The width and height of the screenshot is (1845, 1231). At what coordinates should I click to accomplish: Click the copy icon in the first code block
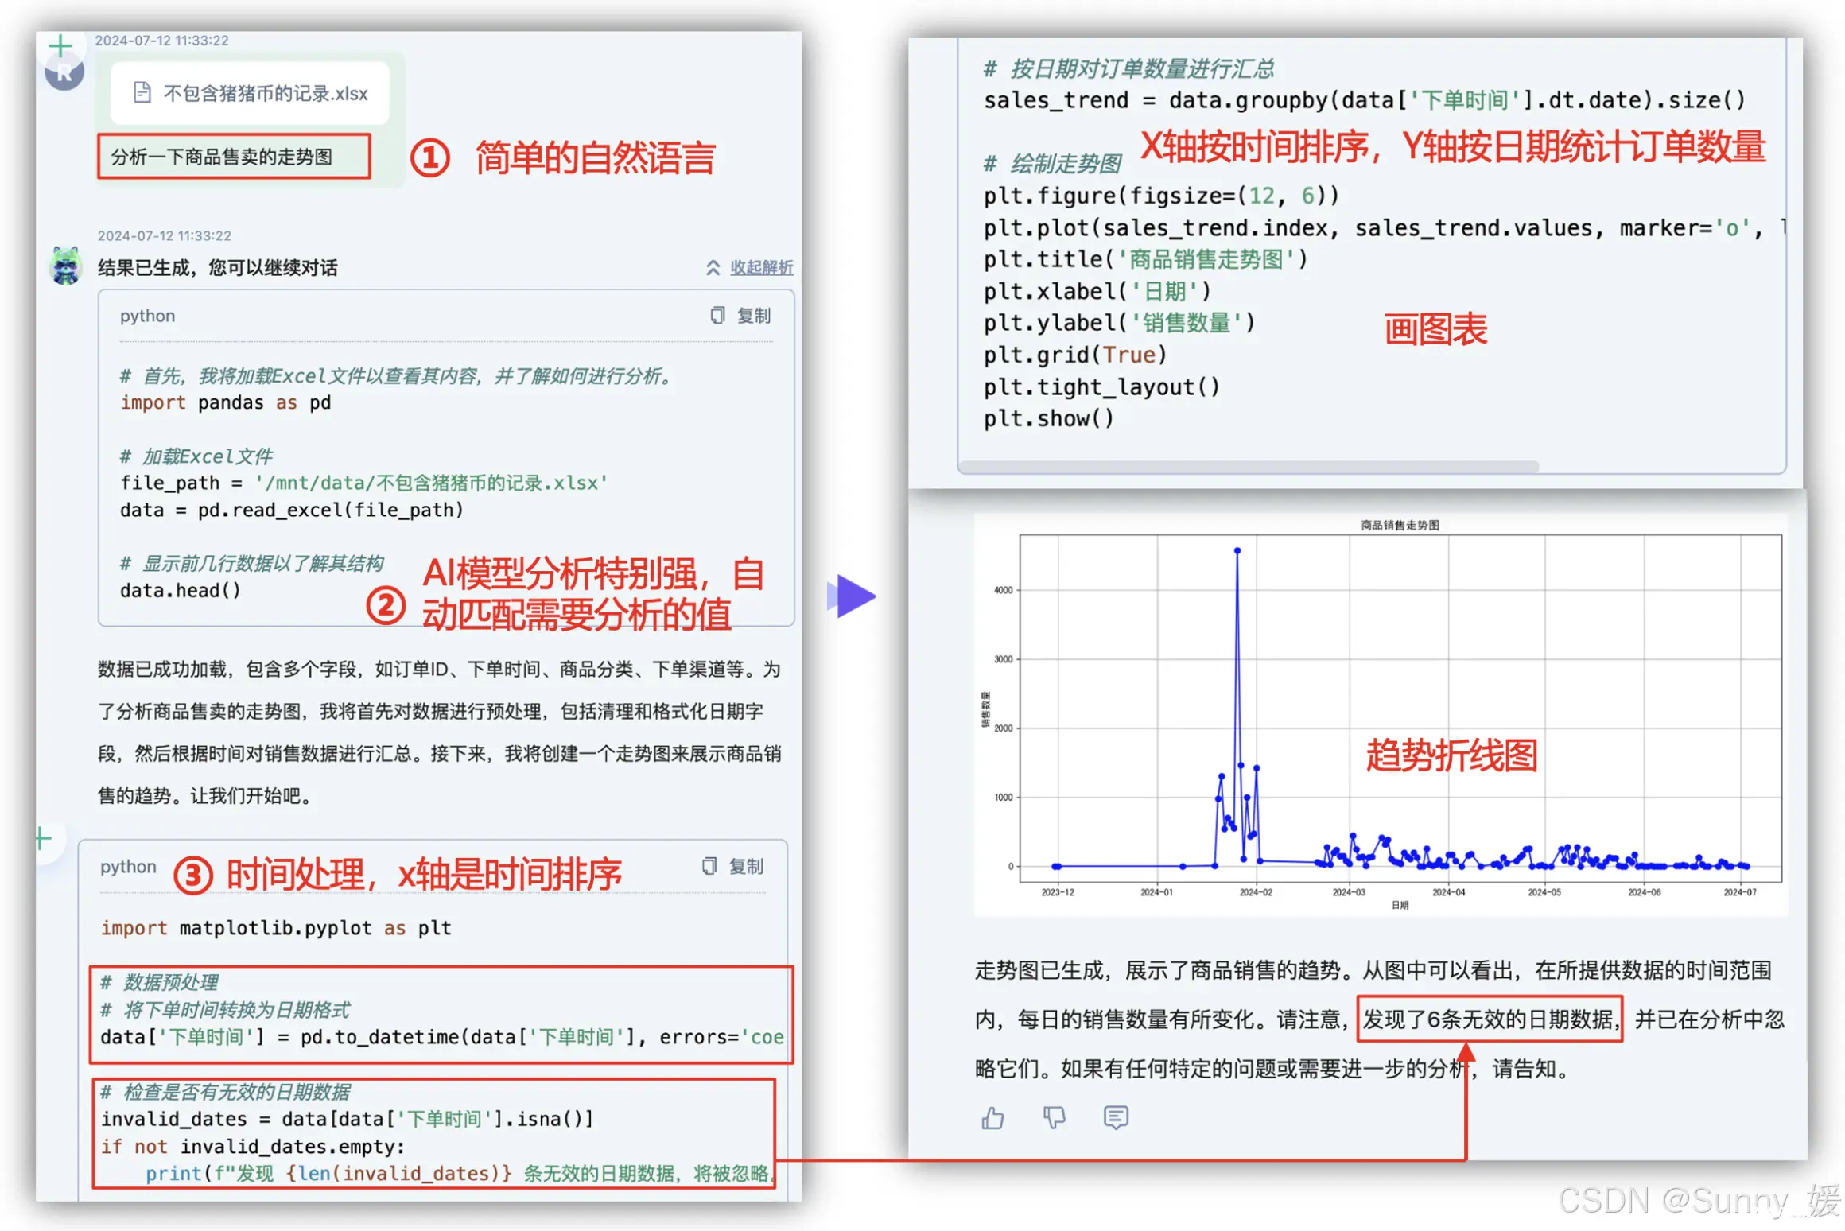[717, 316]
